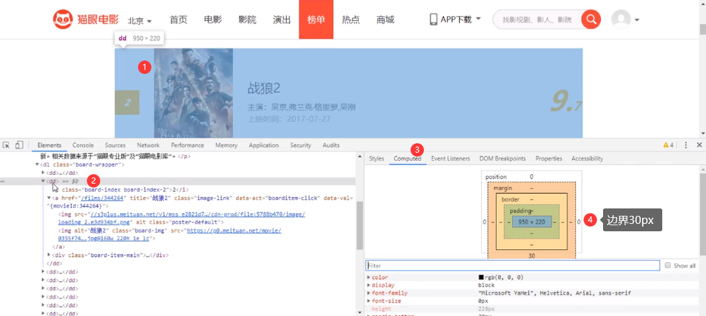
Task: Switch to the Console panel tab
Action: pyautogui.click(x=83, y=145)
